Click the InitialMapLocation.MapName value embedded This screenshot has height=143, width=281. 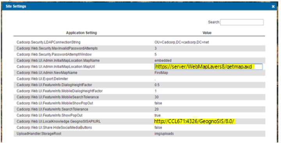(163, 60)
